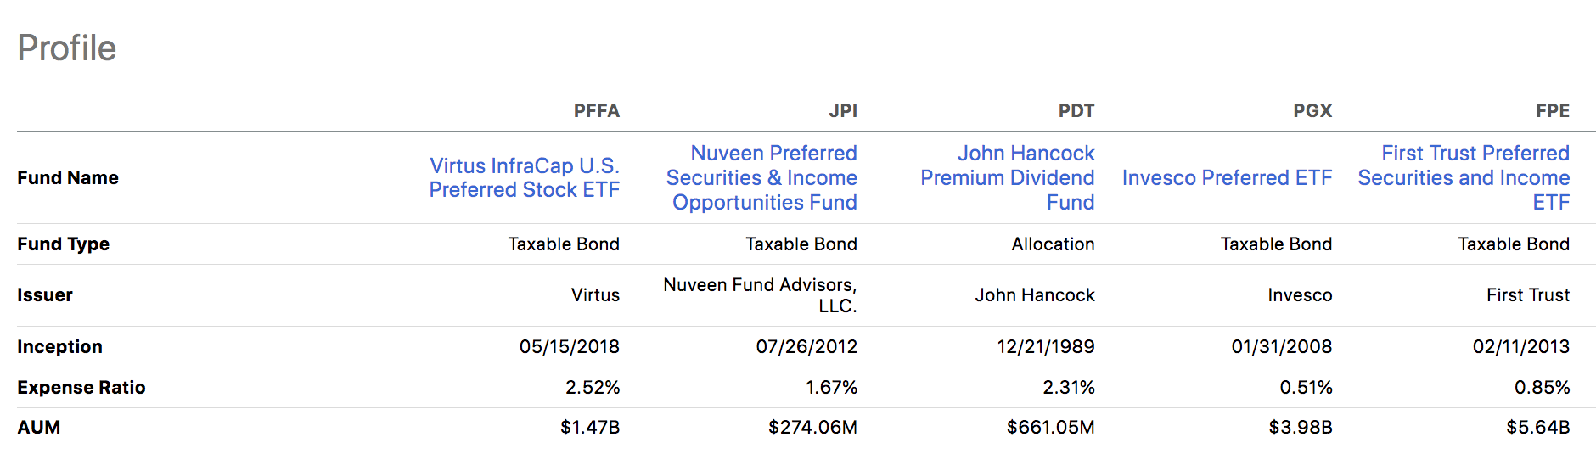Select the Issuer row label

click(45, 295)
